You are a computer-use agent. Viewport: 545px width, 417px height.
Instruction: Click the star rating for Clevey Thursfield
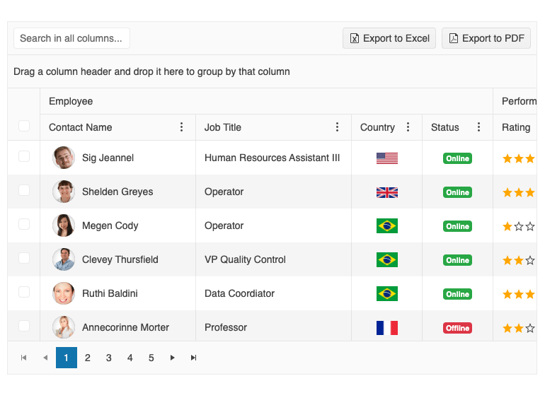pos(520,260)
